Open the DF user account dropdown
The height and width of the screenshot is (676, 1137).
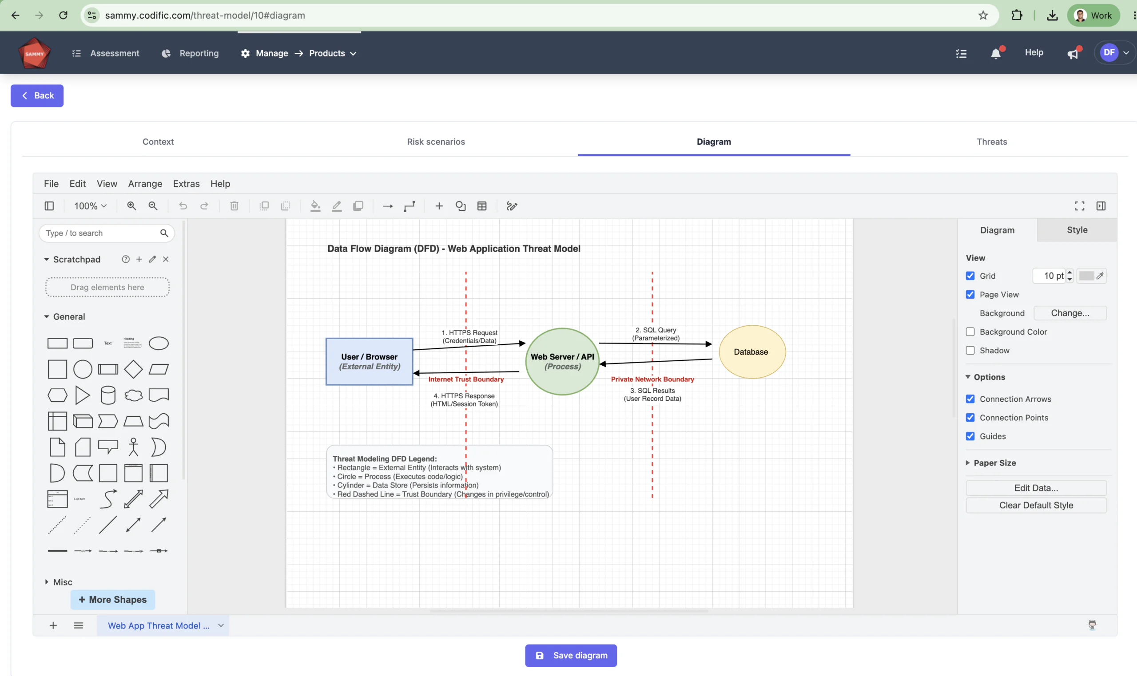click(1114, 53)
